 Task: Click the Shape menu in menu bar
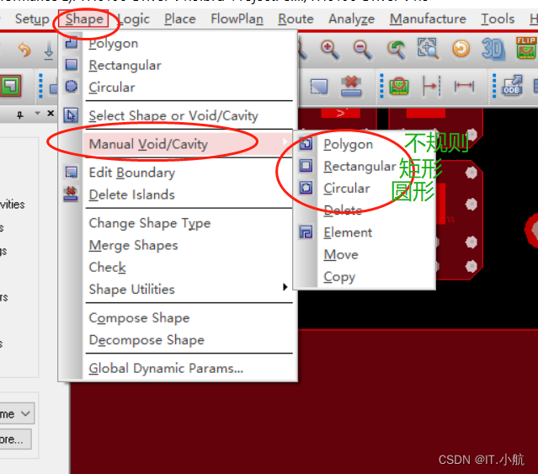[x=84, y=19]
